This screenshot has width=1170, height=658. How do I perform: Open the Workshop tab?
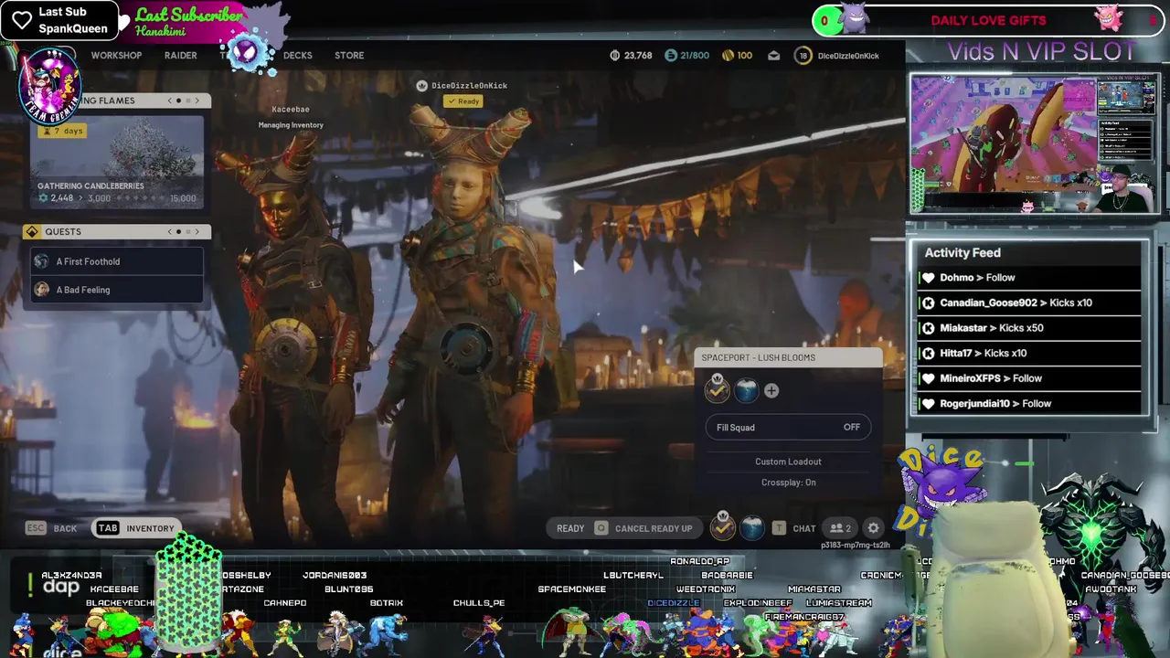[x=116, y=56]
